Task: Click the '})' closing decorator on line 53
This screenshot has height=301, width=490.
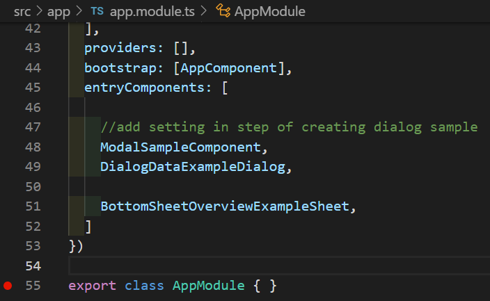Action: [x=76, y=246]
